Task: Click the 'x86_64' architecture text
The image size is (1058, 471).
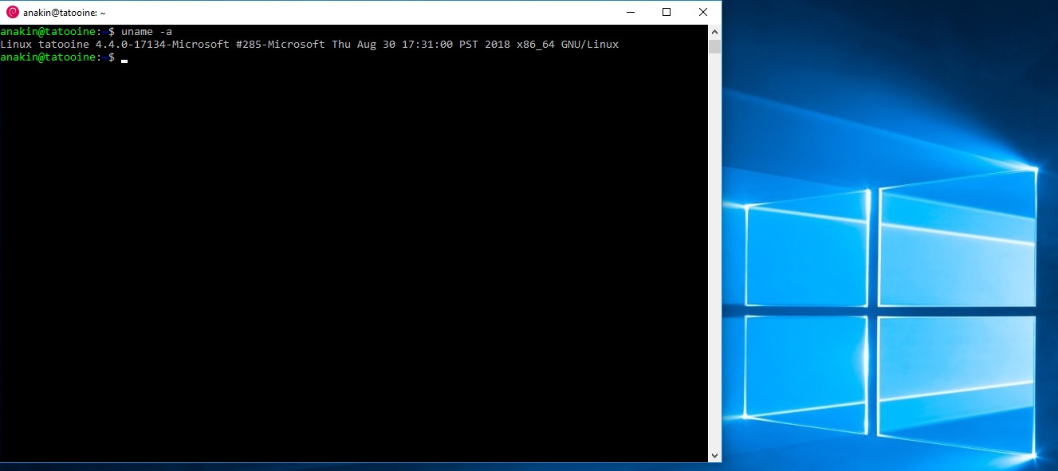Action: [536, 45]
